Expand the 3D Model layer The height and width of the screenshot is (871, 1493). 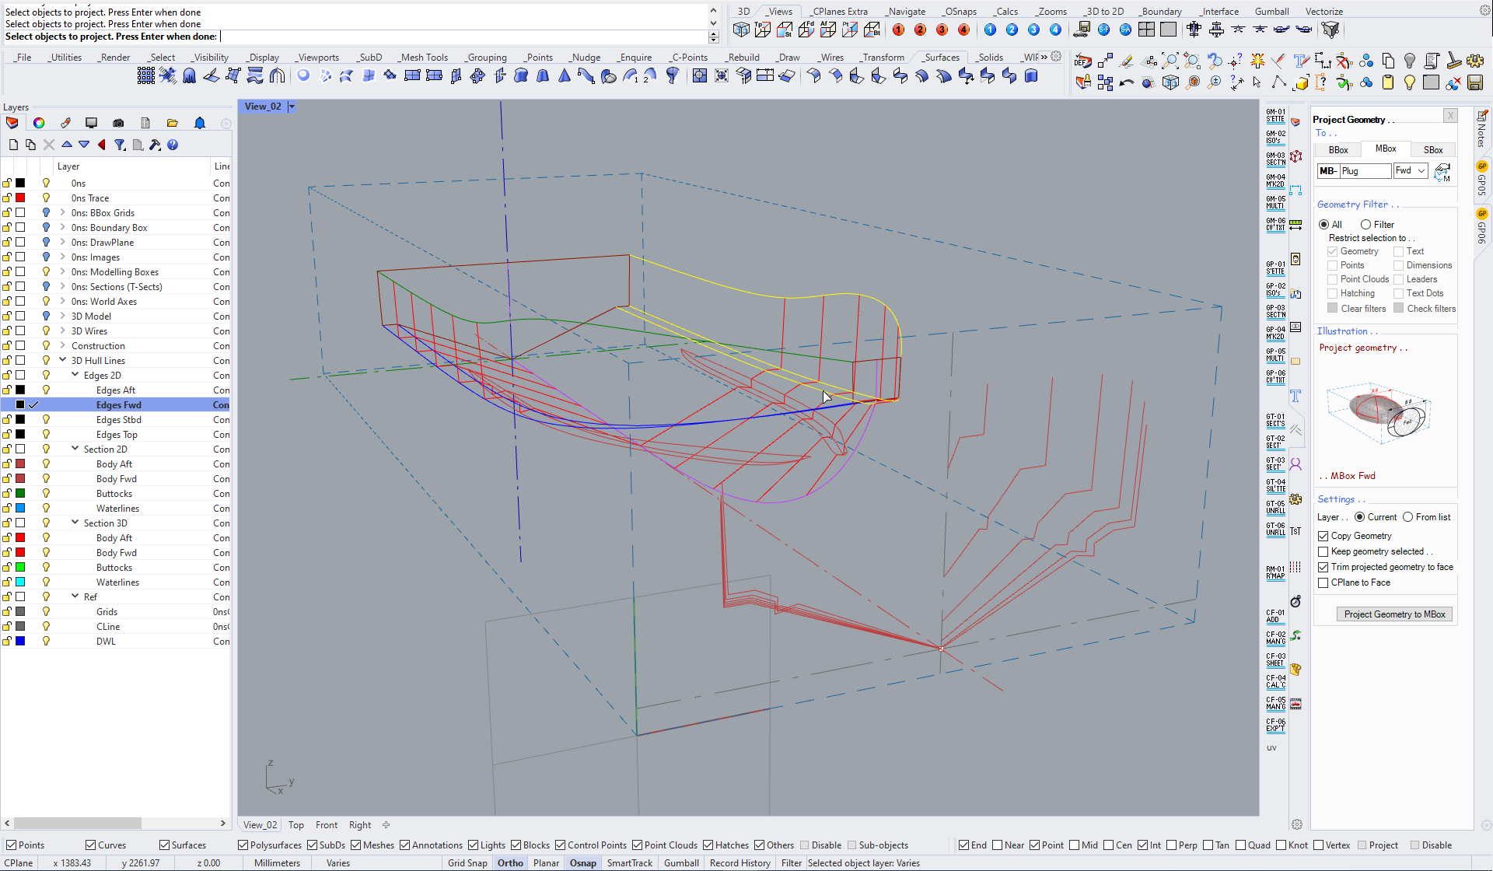(63, 317)
